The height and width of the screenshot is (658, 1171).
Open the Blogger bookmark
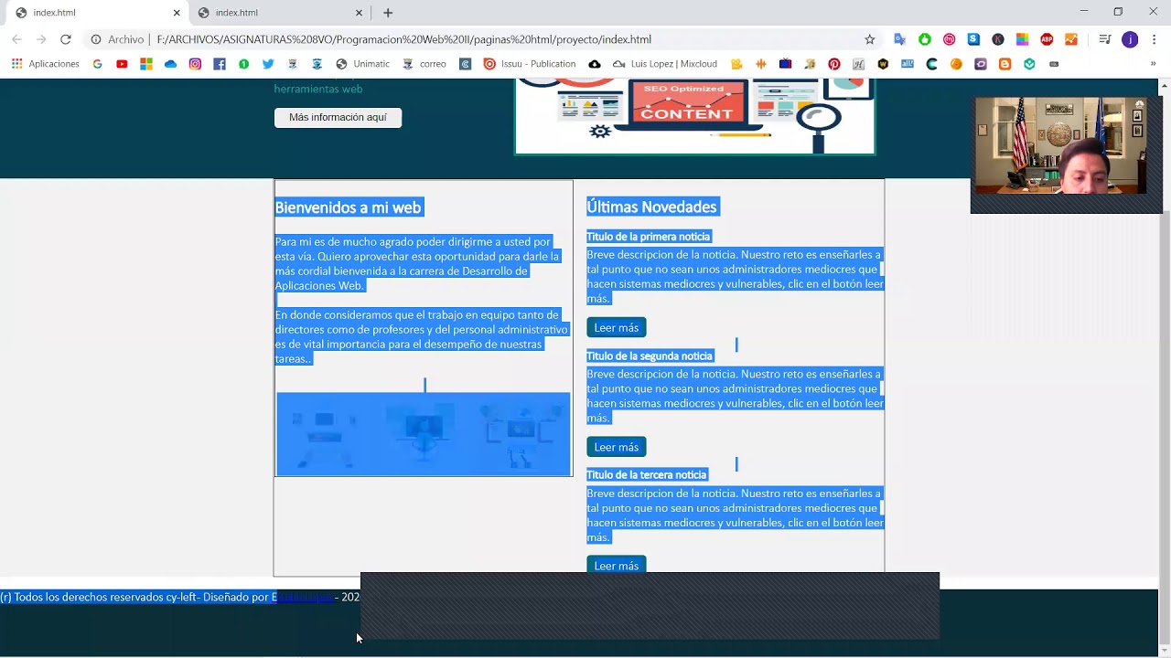tap(1004, 64)
